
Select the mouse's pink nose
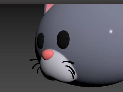tap(48, 55)
